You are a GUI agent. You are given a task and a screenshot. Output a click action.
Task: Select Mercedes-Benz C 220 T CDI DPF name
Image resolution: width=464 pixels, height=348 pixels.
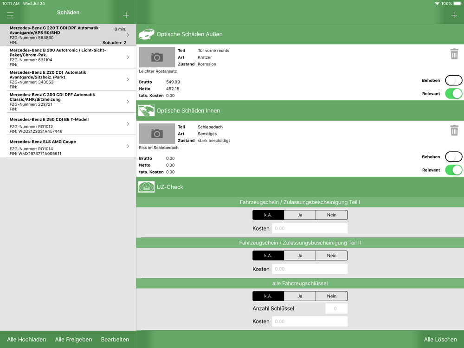[x=54, y=30]
